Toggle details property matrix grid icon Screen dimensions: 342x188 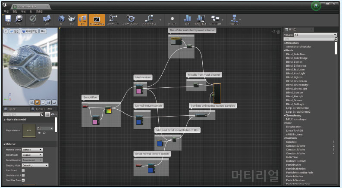(47, 114)
